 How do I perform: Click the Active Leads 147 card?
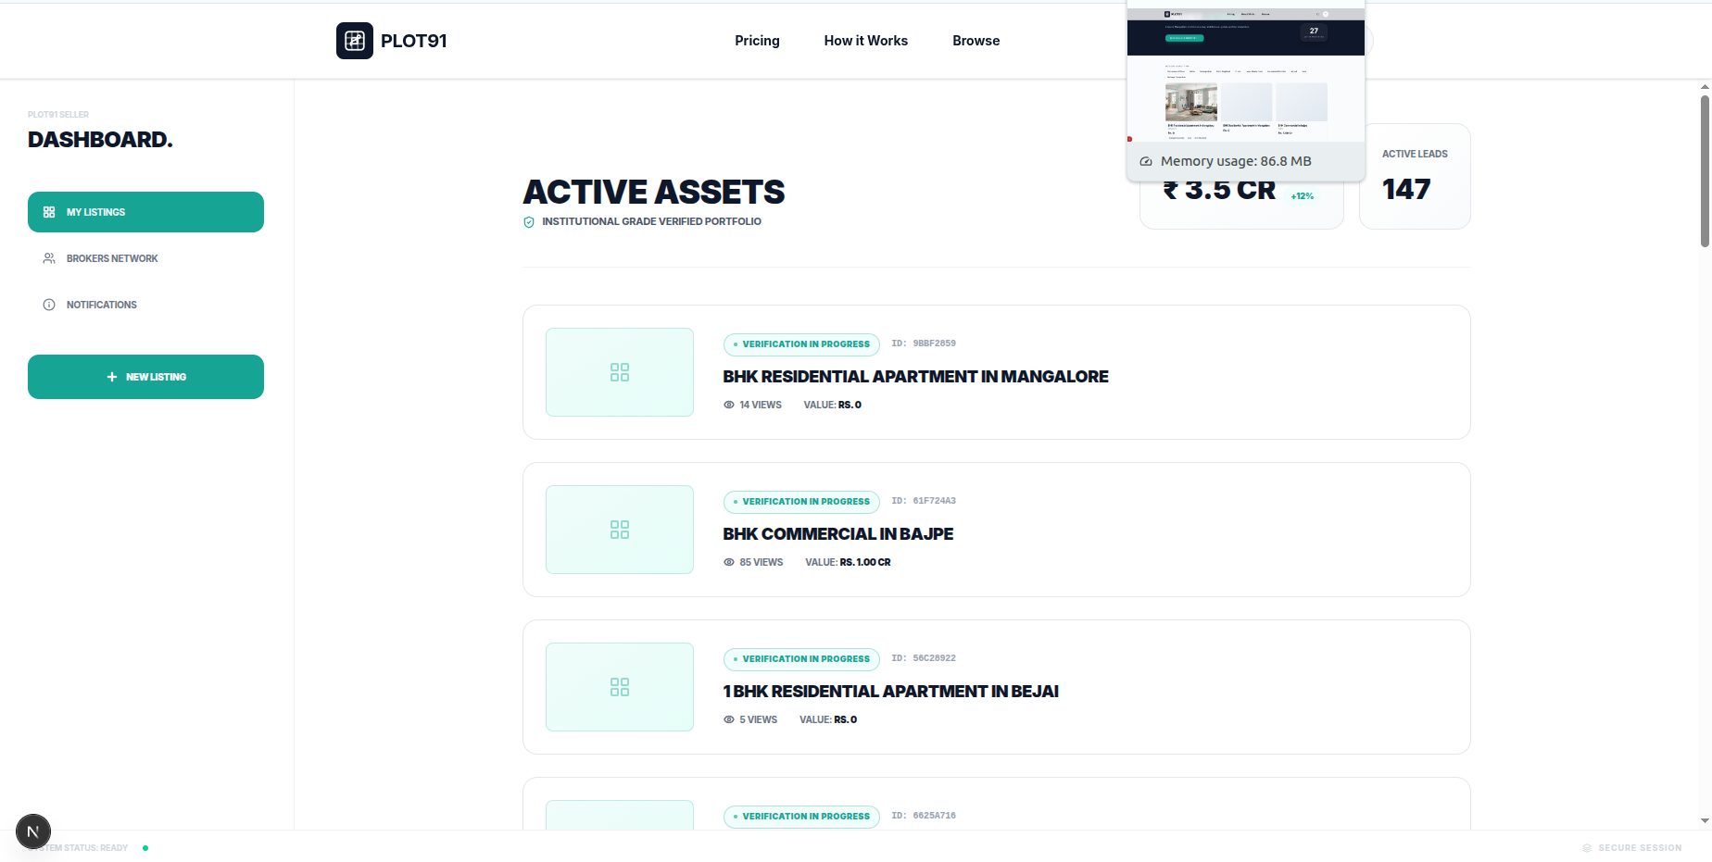coord(1415,176)
